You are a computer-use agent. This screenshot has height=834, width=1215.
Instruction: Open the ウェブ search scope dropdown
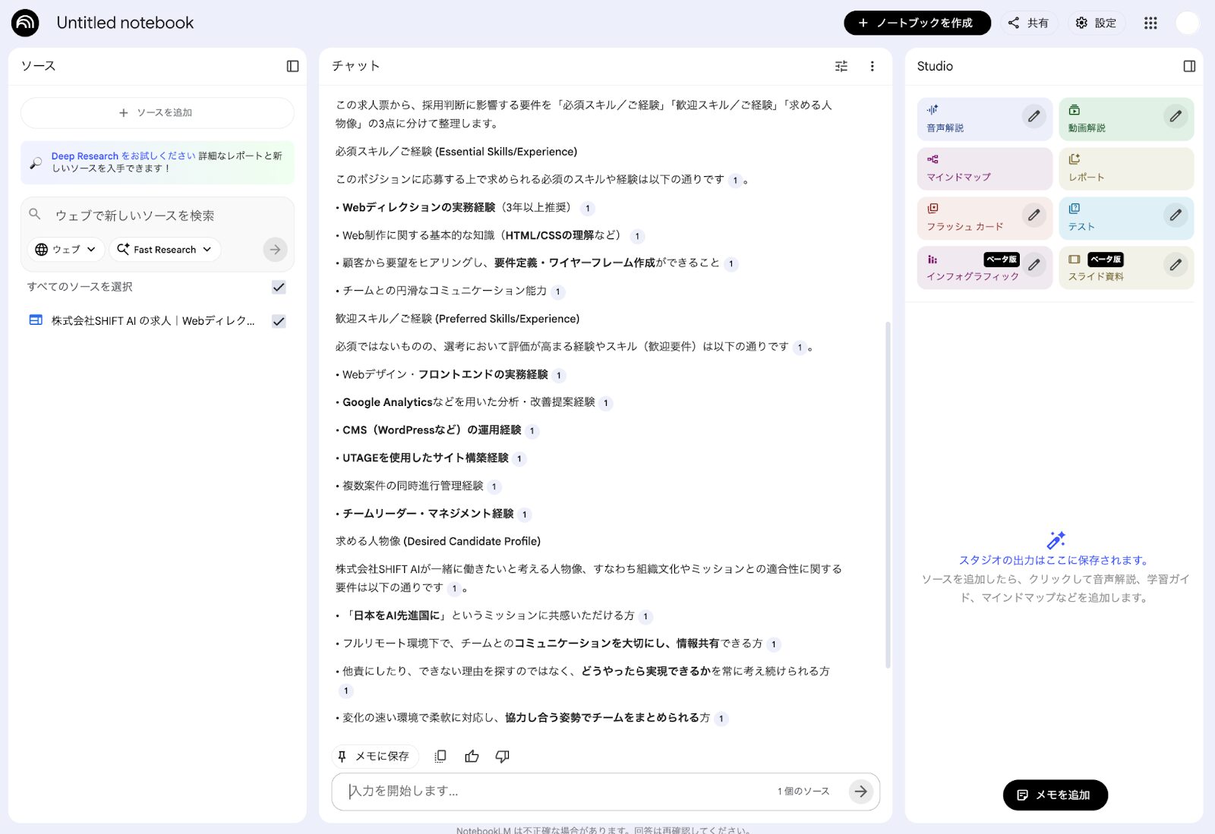[65, 249]
